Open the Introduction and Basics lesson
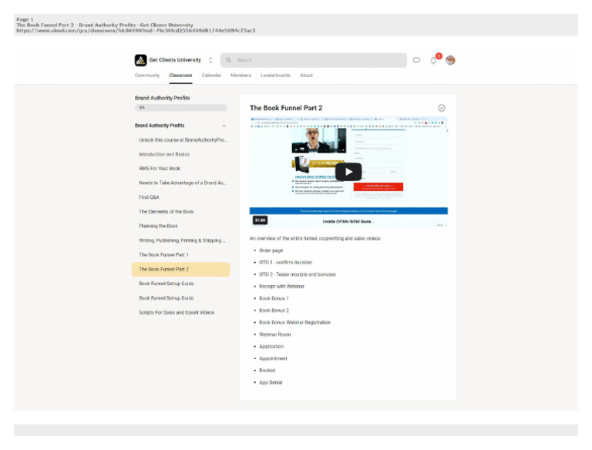This screenshot has width=592, height=450. [x=181, y=154]
